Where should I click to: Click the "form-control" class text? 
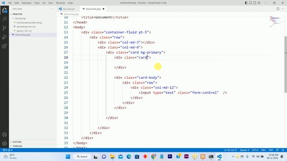(x=204, y=93)
